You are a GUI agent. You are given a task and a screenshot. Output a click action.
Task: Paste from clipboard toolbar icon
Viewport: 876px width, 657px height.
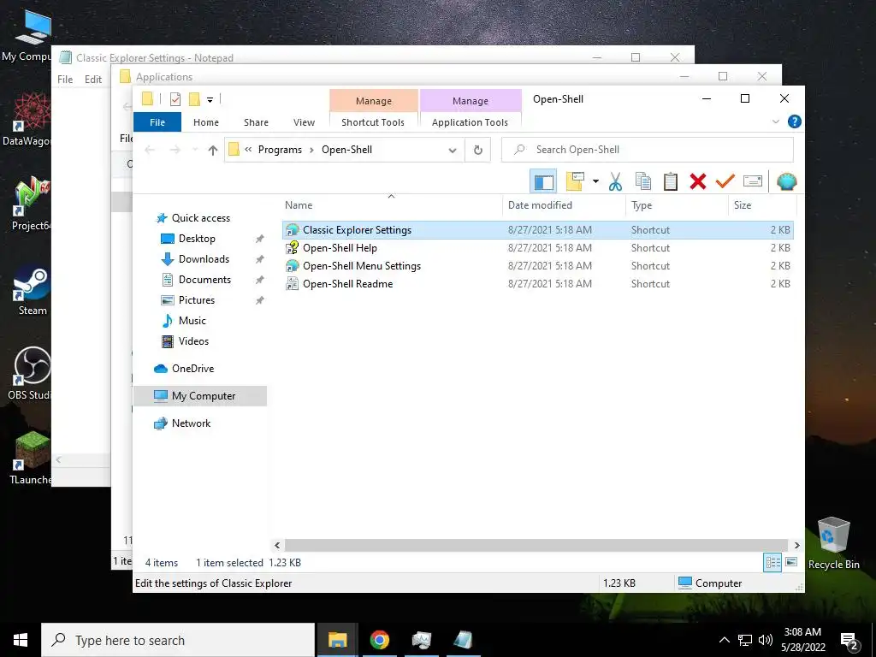(671, 181)
